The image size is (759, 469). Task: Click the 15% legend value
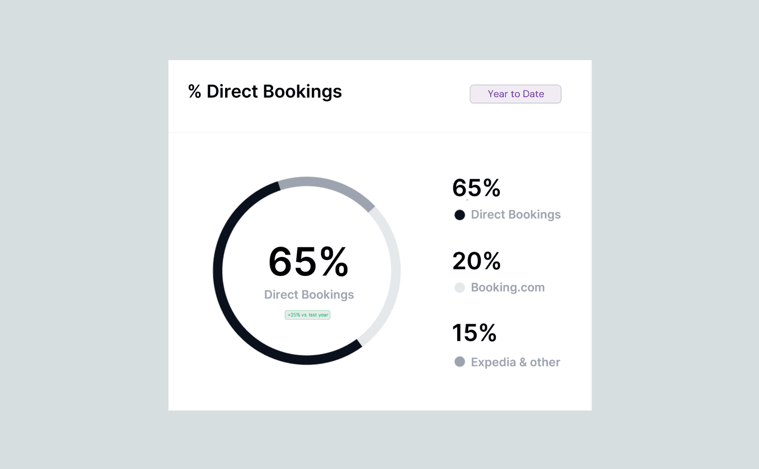pos(474,333)
